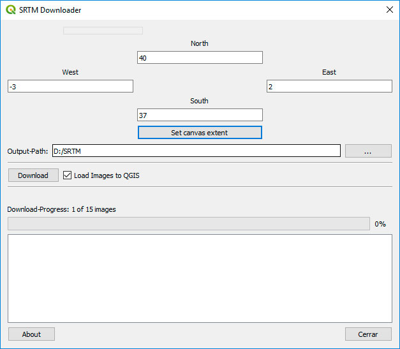
Task: Click the 0% progress percentage
Action: coord(380,224)
